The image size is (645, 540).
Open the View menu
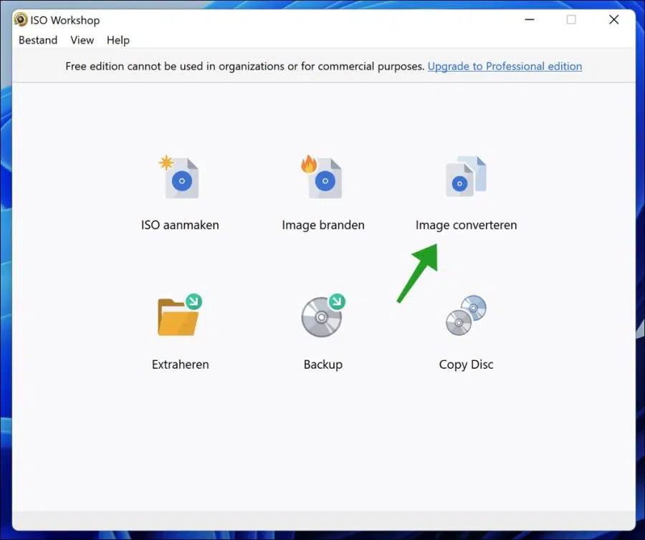(82, 40)
